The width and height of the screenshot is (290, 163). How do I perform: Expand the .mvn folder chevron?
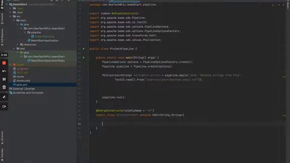click(x=10, y=12)
